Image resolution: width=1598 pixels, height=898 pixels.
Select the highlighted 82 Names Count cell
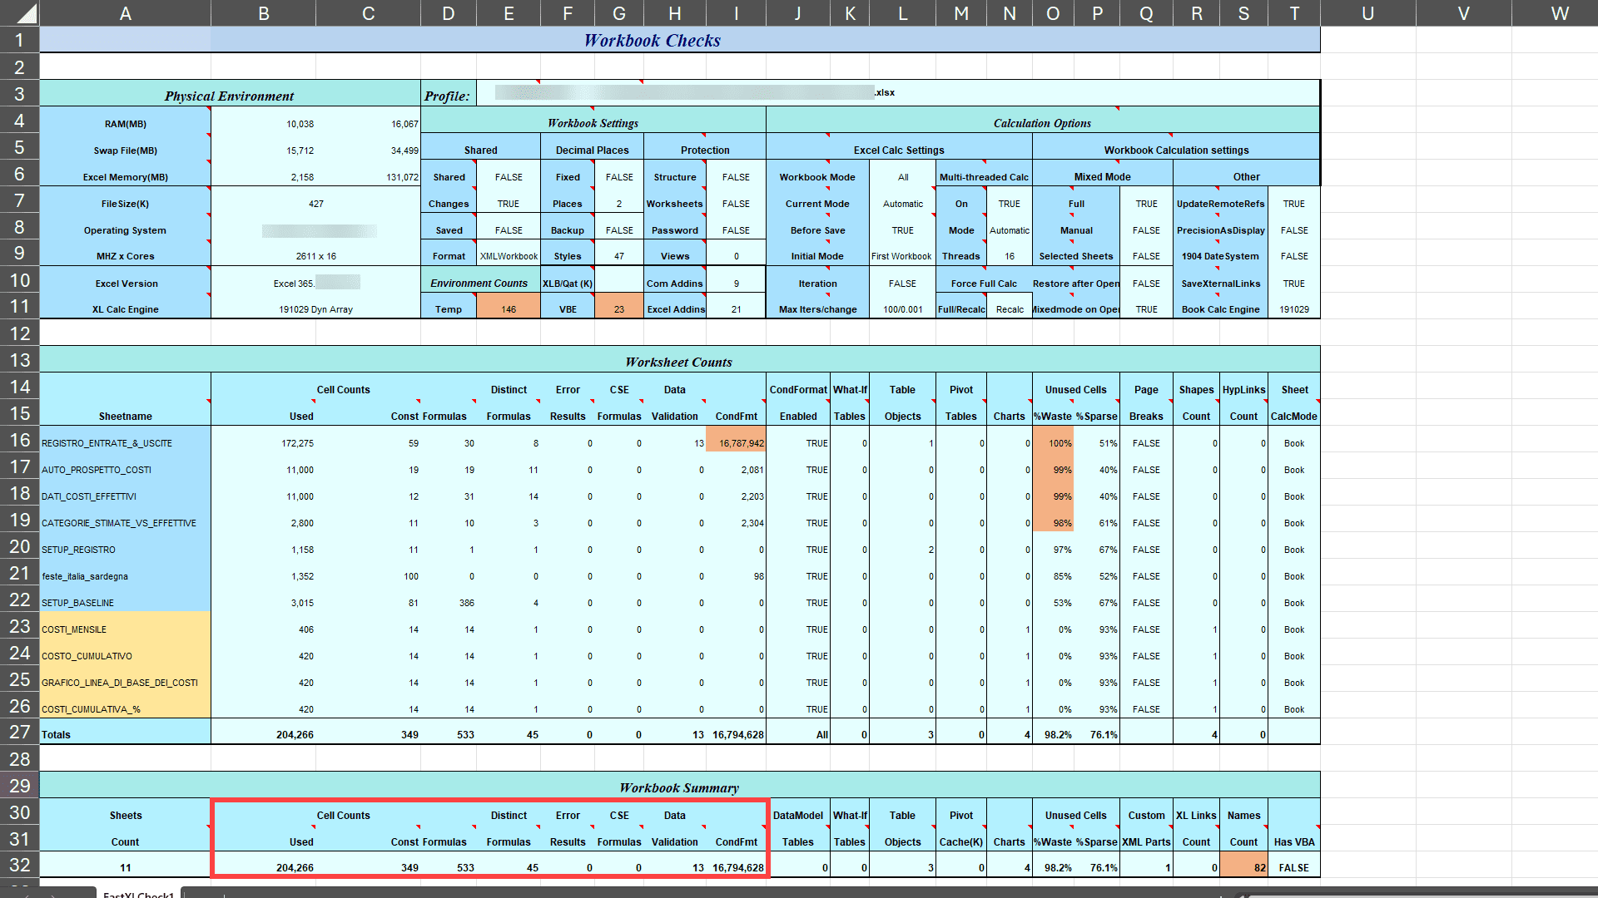point(1243,866)
